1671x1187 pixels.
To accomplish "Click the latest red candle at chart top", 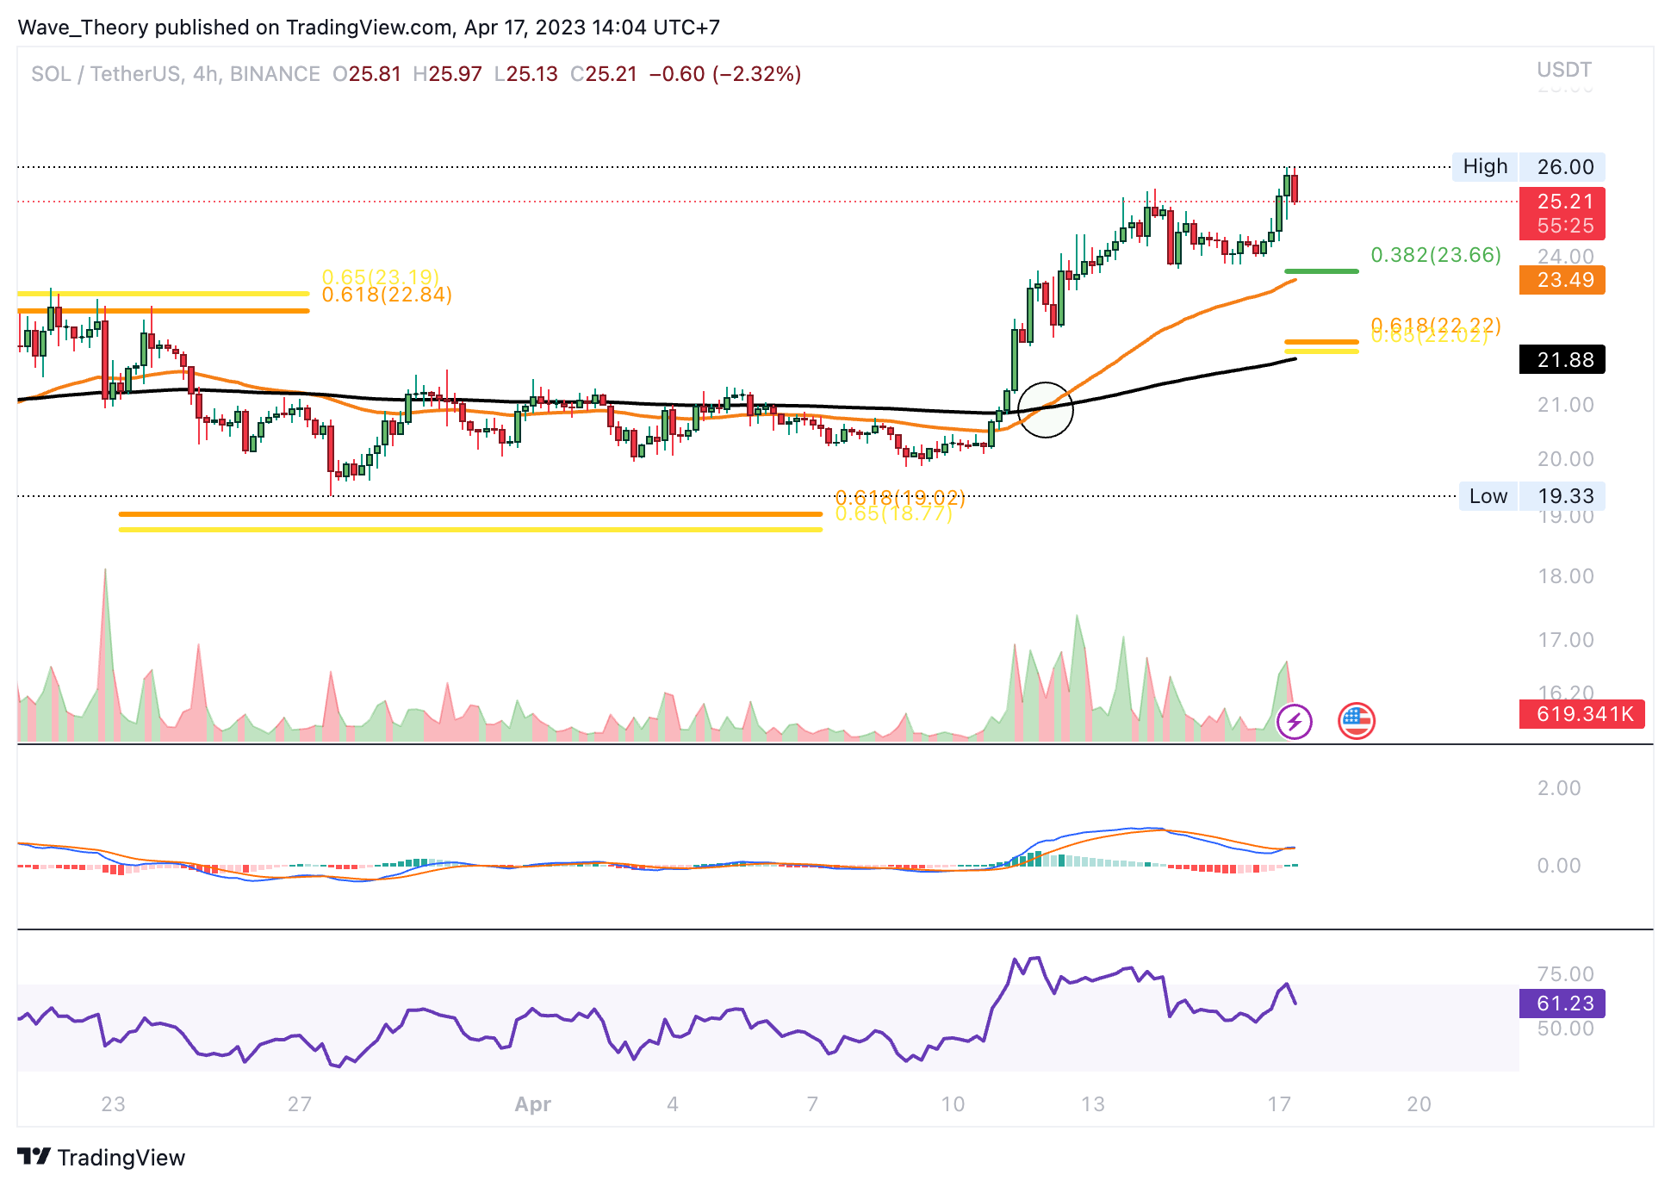I will (1295, 189).
